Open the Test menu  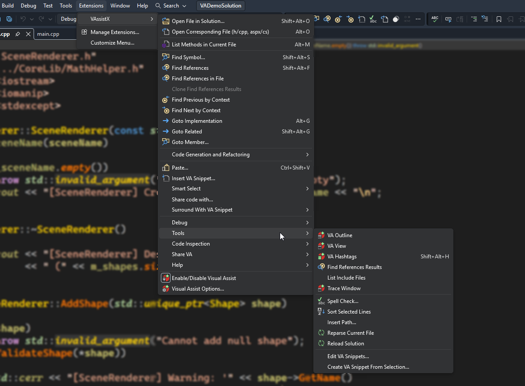pyautogui.click(x=48, y=6)
